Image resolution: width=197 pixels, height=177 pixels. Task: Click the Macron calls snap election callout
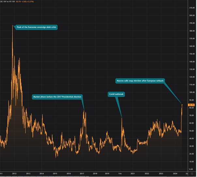[139, 80]
